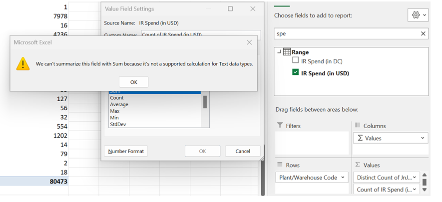This screenshot has width=442, height=202.
Task: Select the cell with value 18
Action: (34, 172)
